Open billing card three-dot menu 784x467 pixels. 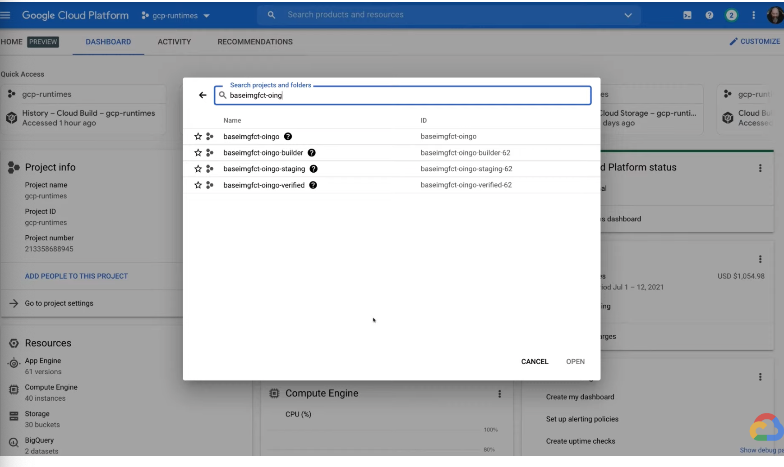pyautogui.click(x=760, y=259)
